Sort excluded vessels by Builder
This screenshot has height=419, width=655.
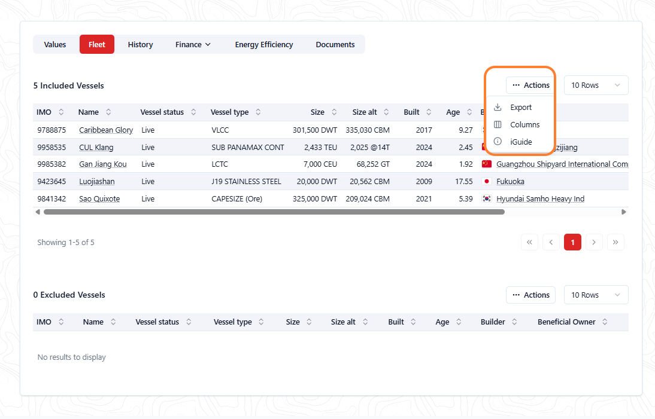click(x=514, y=322)
